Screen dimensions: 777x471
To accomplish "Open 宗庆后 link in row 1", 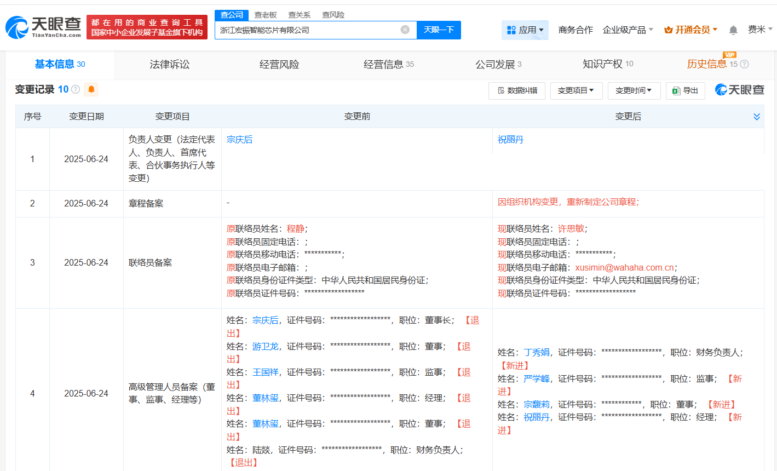I will tap(239, 140).
